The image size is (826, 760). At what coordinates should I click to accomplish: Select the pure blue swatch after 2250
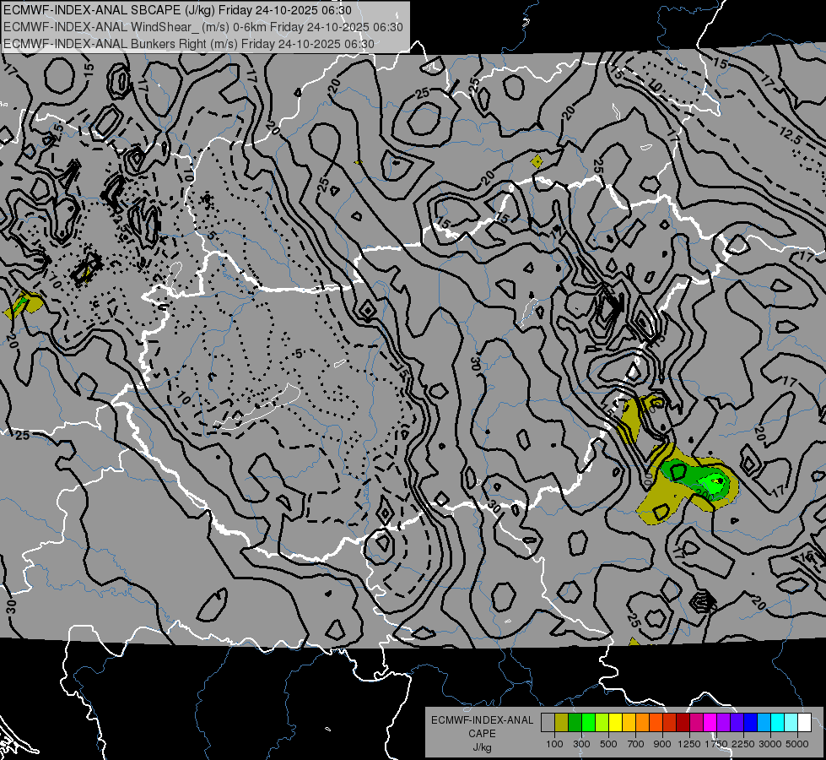pyautogui.click(x=751, y=723)
